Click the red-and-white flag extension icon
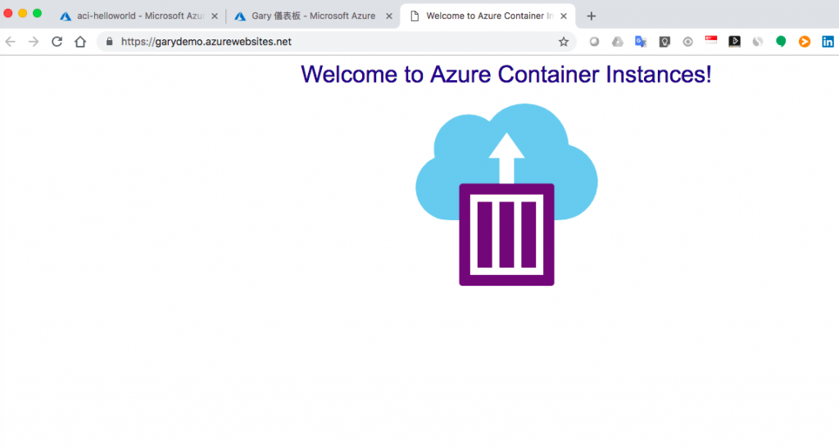Screen dimensions: 839x447 tap(711, 40)
